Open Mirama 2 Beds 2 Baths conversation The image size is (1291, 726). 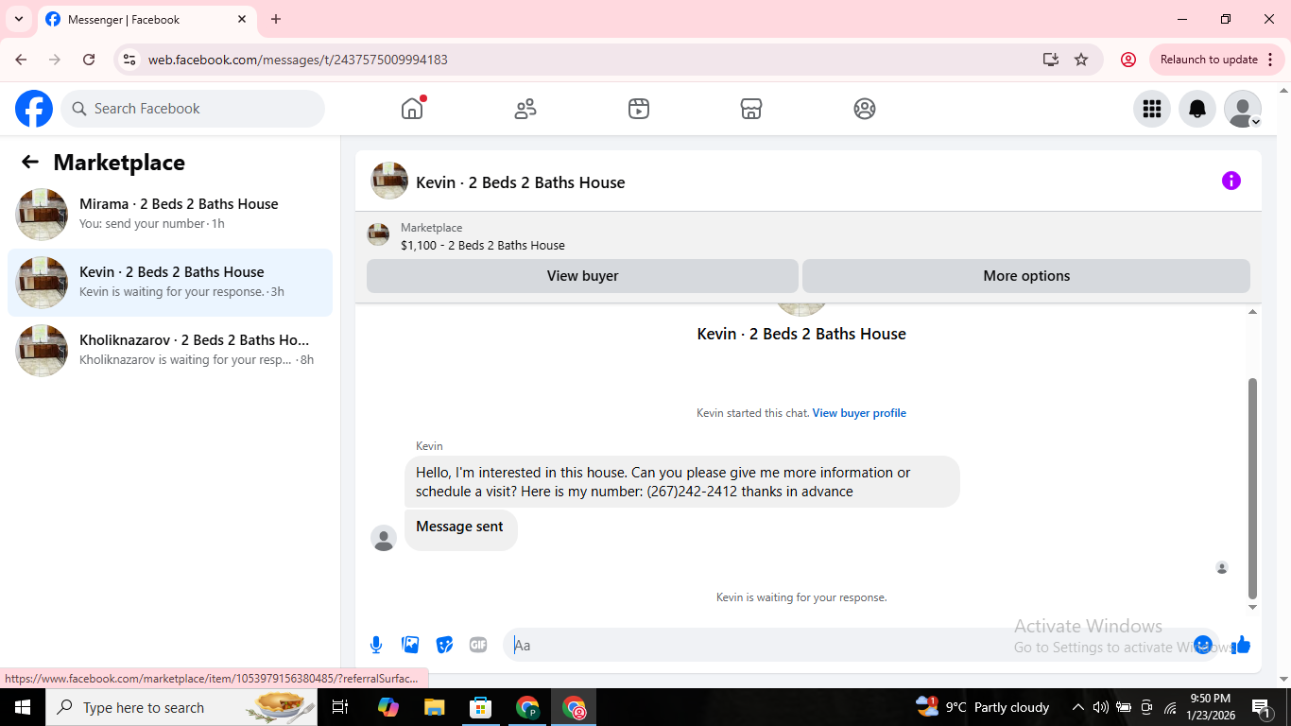[x=170, y=215]
